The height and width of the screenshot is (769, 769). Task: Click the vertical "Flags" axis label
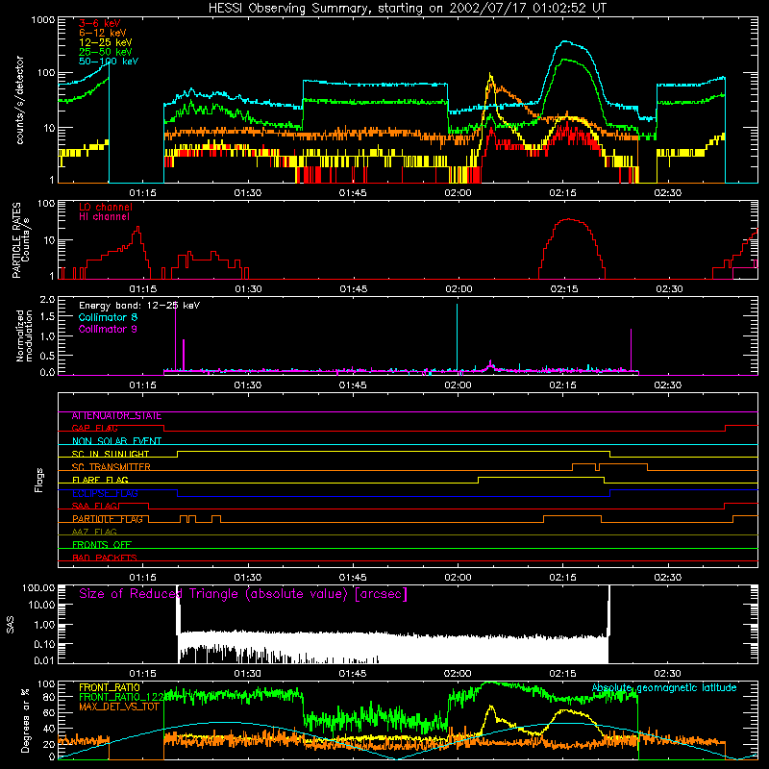point(39,480)
